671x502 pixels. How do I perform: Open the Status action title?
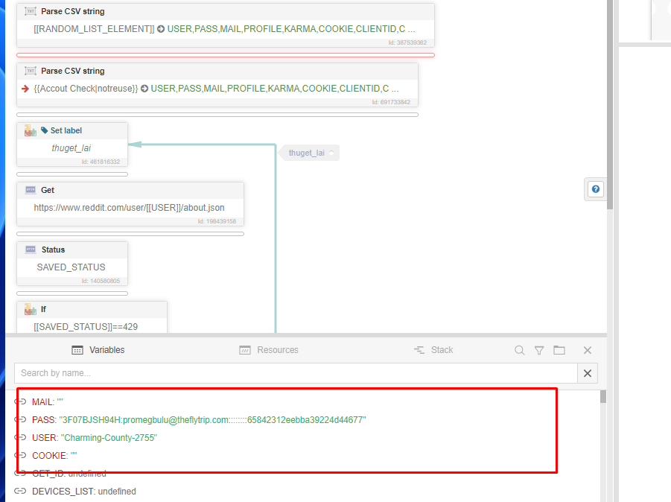coord(53,250)
